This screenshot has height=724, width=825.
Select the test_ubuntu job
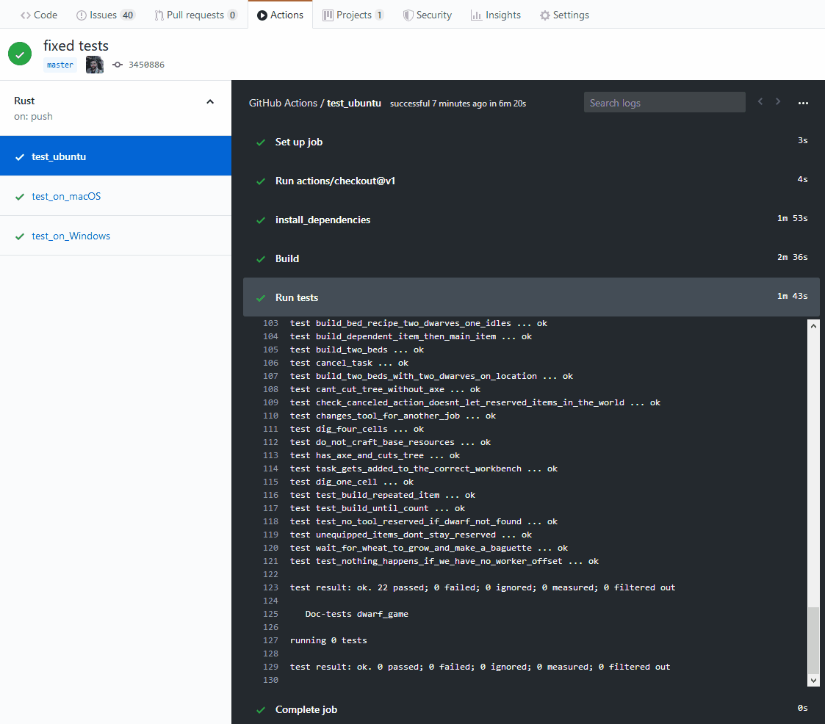[x=60, y=156]
